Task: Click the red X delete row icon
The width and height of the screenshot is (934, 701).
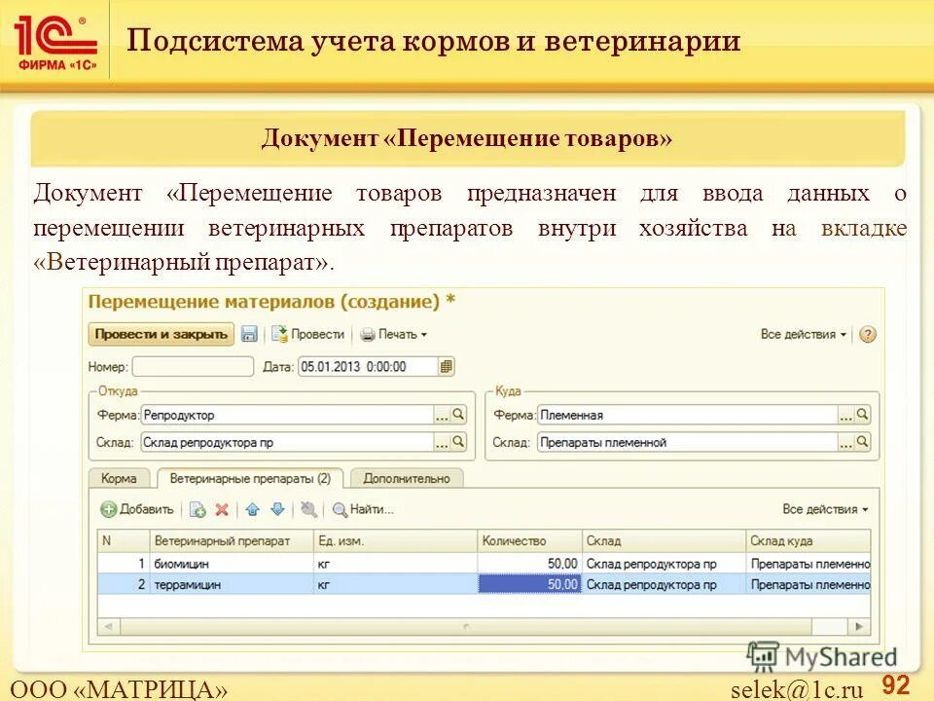Action: point(222,508)
